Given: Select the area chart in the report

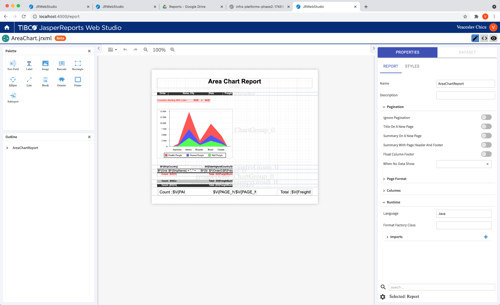Looking at the screenshot, I should (x=195, y=134).
